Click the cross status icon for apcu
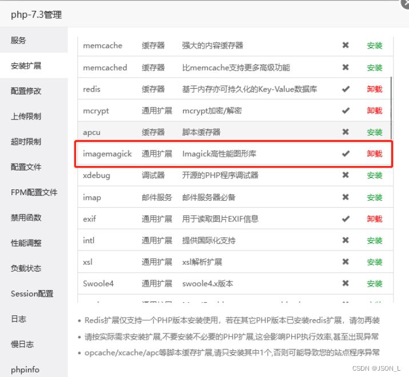The width and height of the screenshot is (409, 377). coord(346,132)
